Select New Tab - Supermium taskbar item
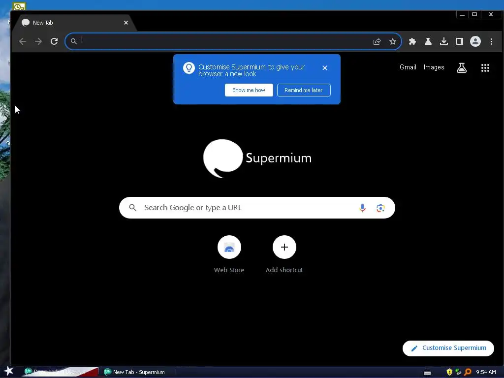The image size is (504, 378). (x=138, y=372)
